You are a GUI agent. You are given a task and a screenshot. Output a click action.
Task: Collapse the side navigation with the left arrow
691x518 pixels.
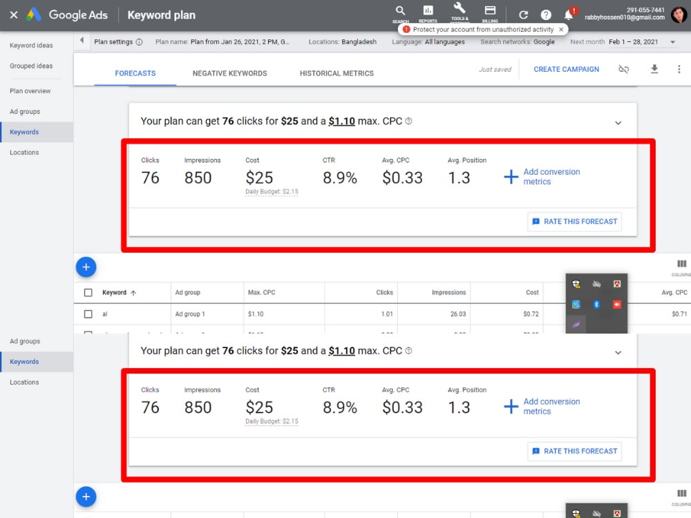pos(82,41)
